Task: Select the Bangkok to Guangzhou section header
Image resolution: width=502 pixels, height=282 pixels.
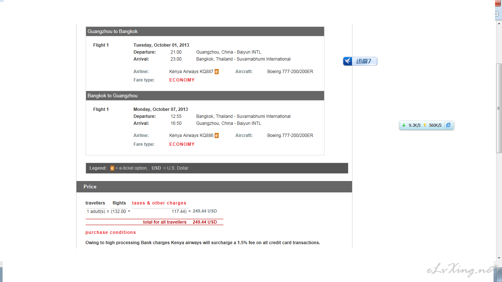Action: pyautogui.click(x=205, y=96)
